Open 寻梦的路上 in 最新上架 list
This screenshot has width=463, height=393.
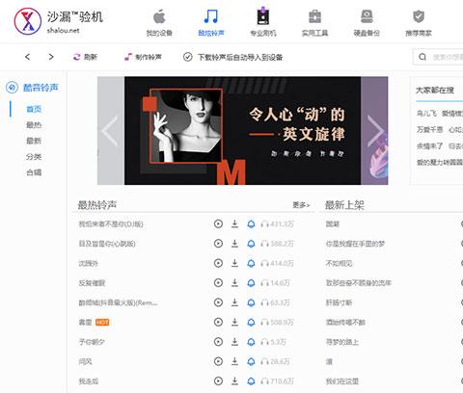click(342, 342)
